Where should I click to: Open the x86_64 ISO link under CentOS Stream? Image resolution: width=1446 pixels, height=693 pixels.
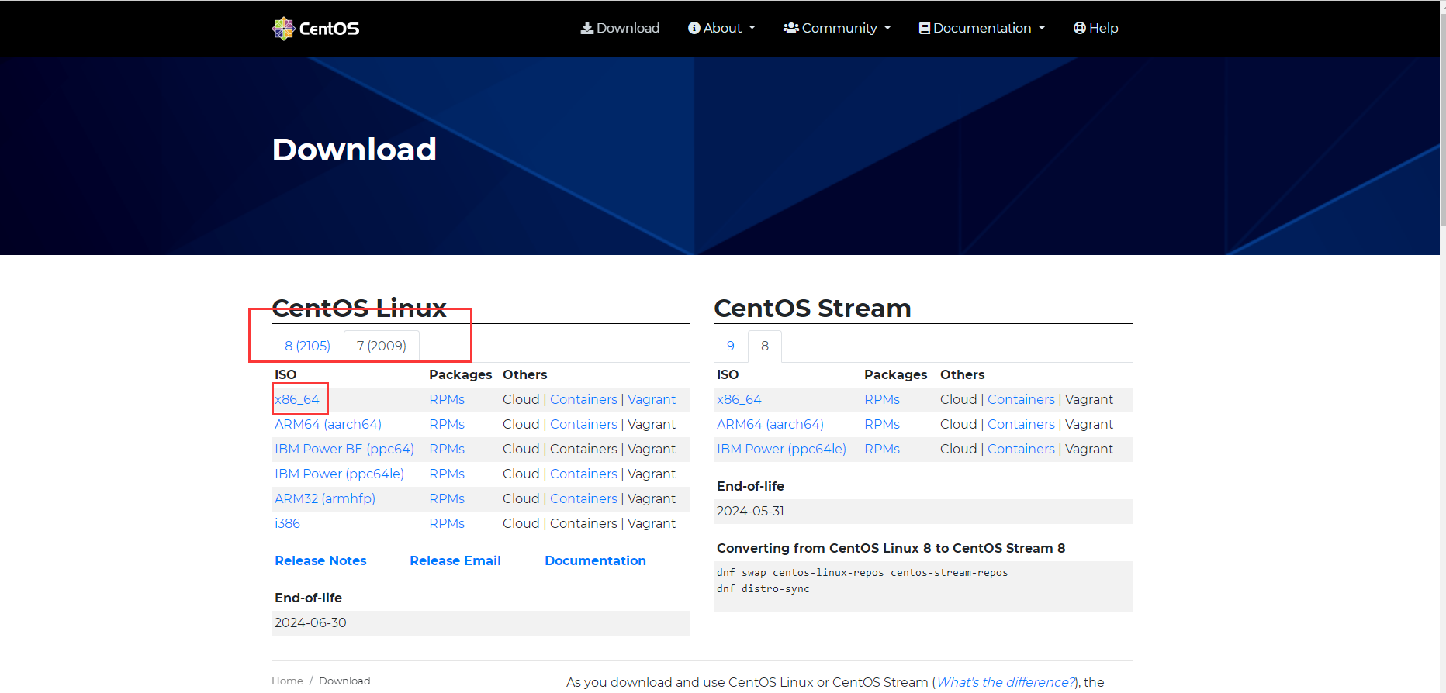pyautogui.click(x=739, y=399)
